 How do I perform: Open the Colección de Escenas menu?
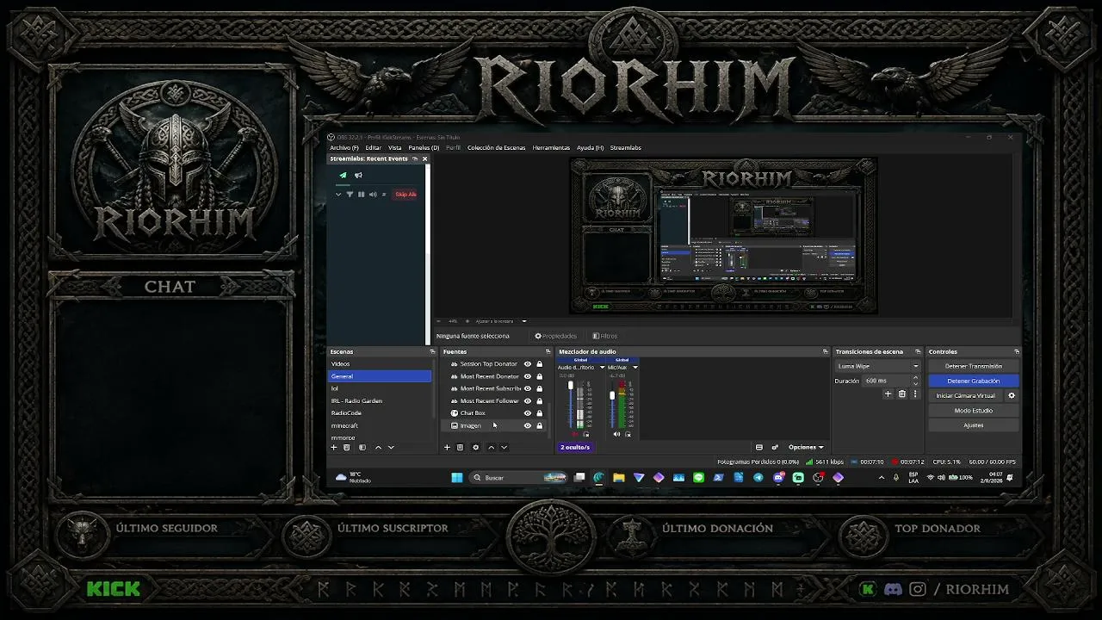(496, 148)
